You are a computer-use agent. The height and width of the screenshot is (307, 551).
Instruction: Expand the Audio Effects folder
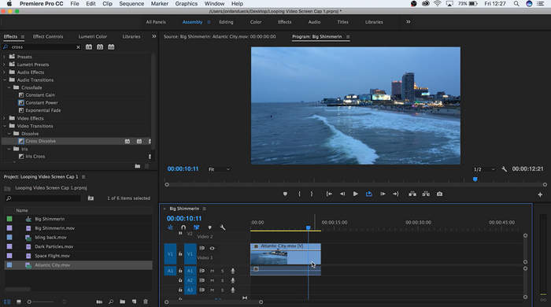pyautogui.click(x=4, y=72)
